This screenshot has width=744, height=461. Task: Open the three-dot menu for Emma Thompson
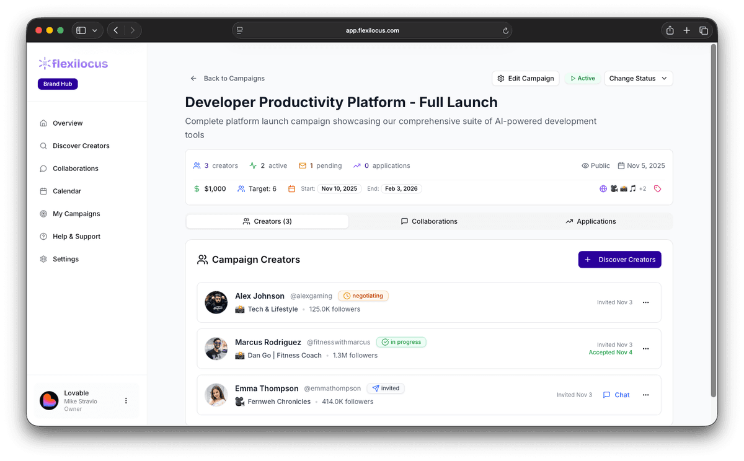tap(645, 395)
